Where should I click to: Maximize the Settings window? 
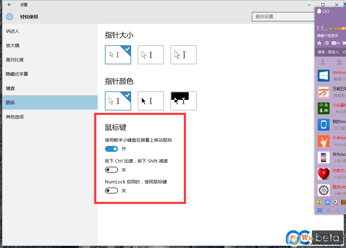[323, 5]
